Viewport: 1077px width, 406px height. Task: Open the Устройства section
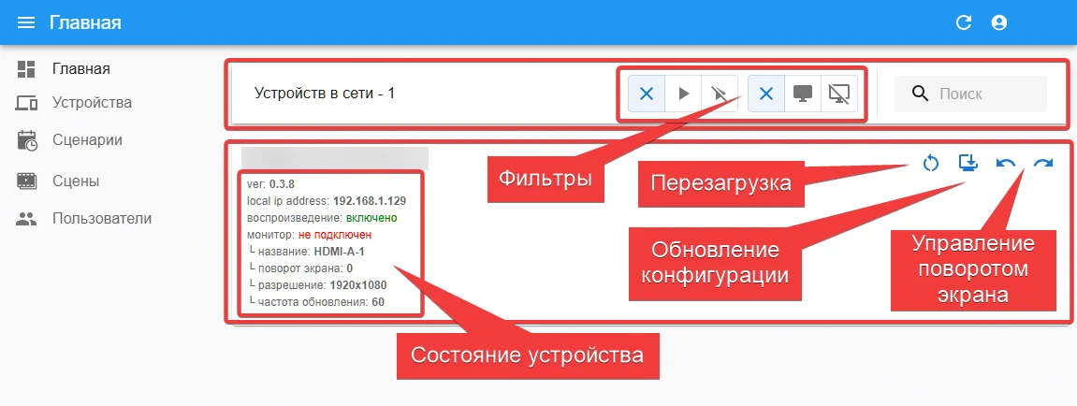[92, 103]
